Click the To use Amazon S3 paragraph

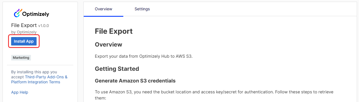214,95
